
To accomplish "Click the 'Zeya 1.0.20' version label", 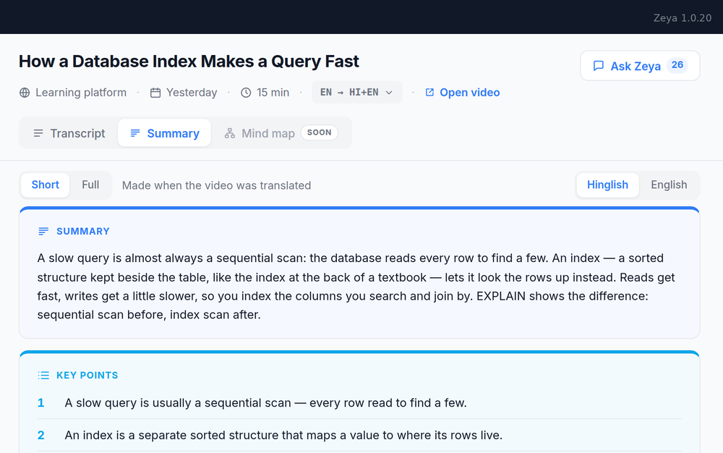I will tap(683, 18).
